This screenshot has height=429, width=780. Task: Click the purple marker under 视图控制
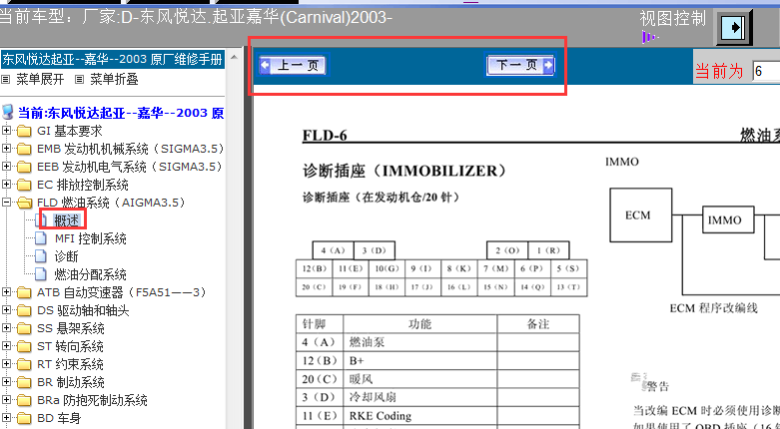tap(650, 37)
